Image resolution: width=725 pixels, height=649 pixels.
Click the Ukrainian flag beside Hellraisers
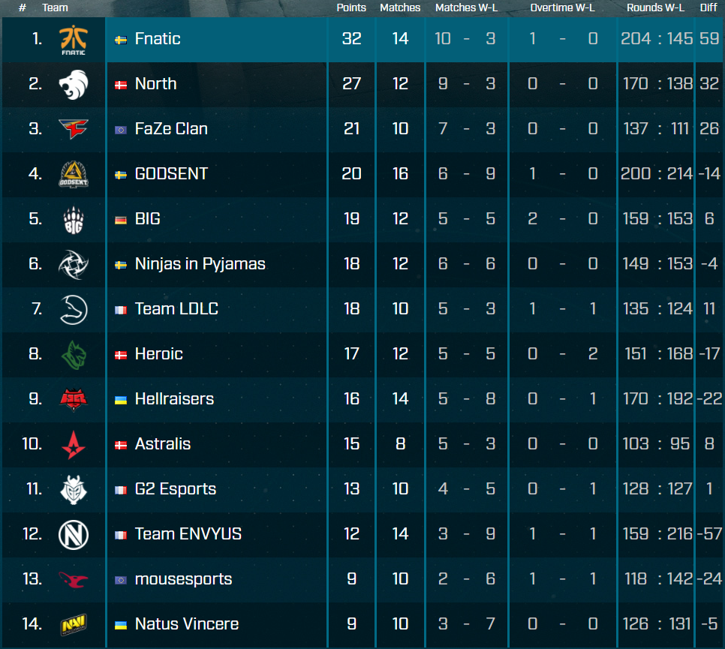coord(121,401)
